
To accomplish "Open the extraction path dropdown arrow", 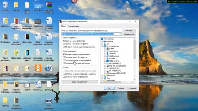I will pos(120,34).
